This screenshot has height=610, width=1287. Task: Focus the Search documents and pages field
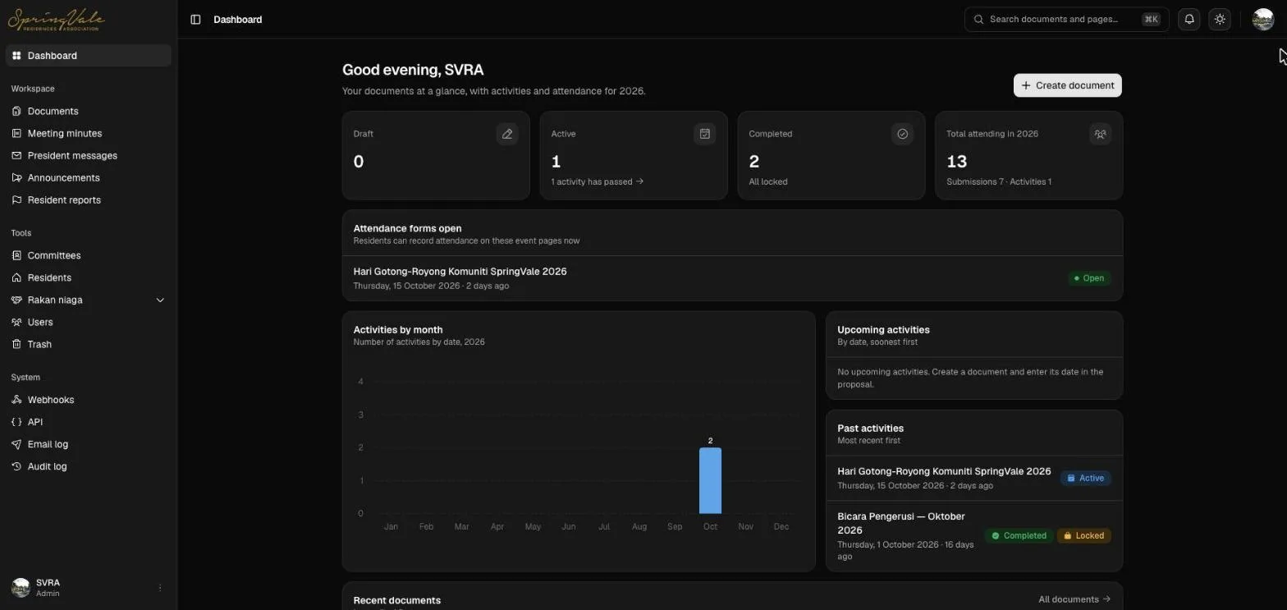(x=1066, y=20)
